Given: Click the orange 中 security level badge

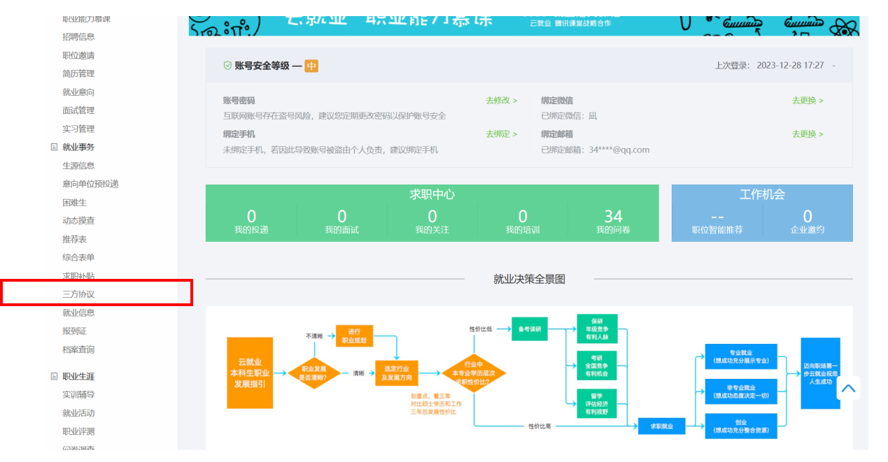Looking at the screenshot, I should 311,66.
